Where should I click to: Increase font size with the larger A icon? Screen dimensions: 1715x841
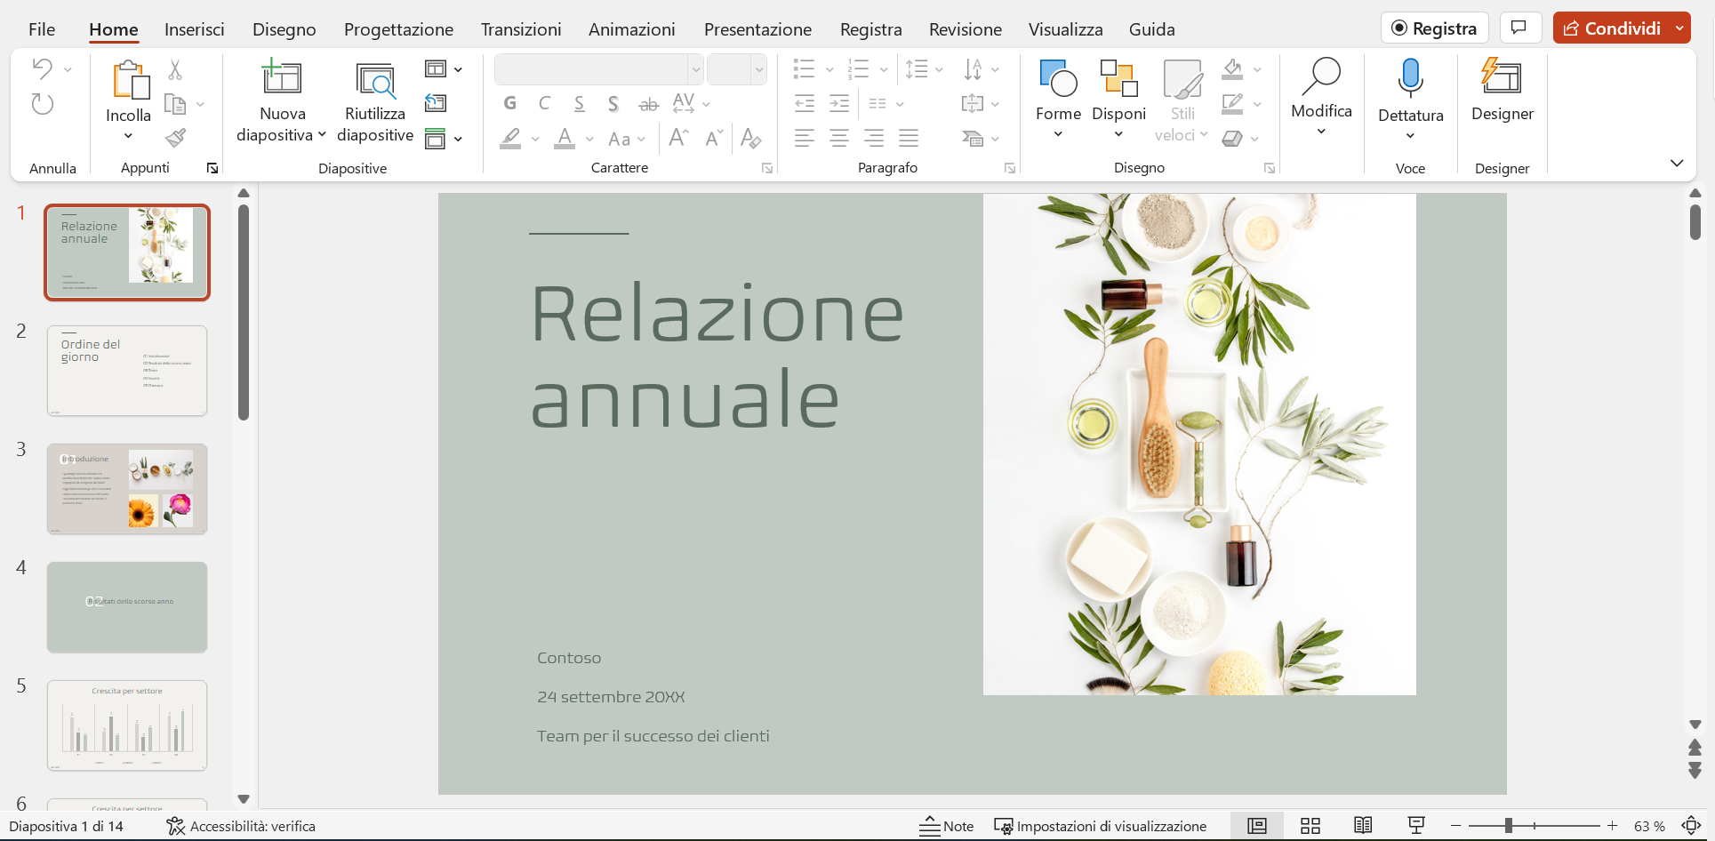[x=678, y=138]
